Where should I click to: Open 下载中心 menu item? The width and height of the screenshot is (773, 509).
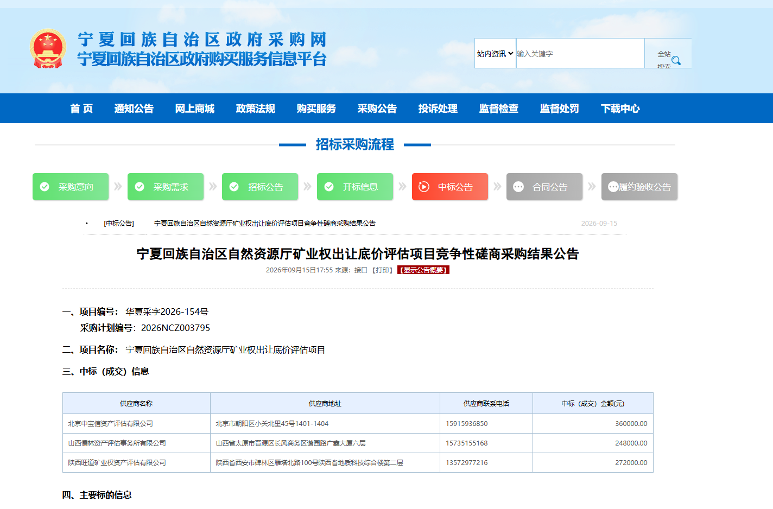[x=620, y=109]
